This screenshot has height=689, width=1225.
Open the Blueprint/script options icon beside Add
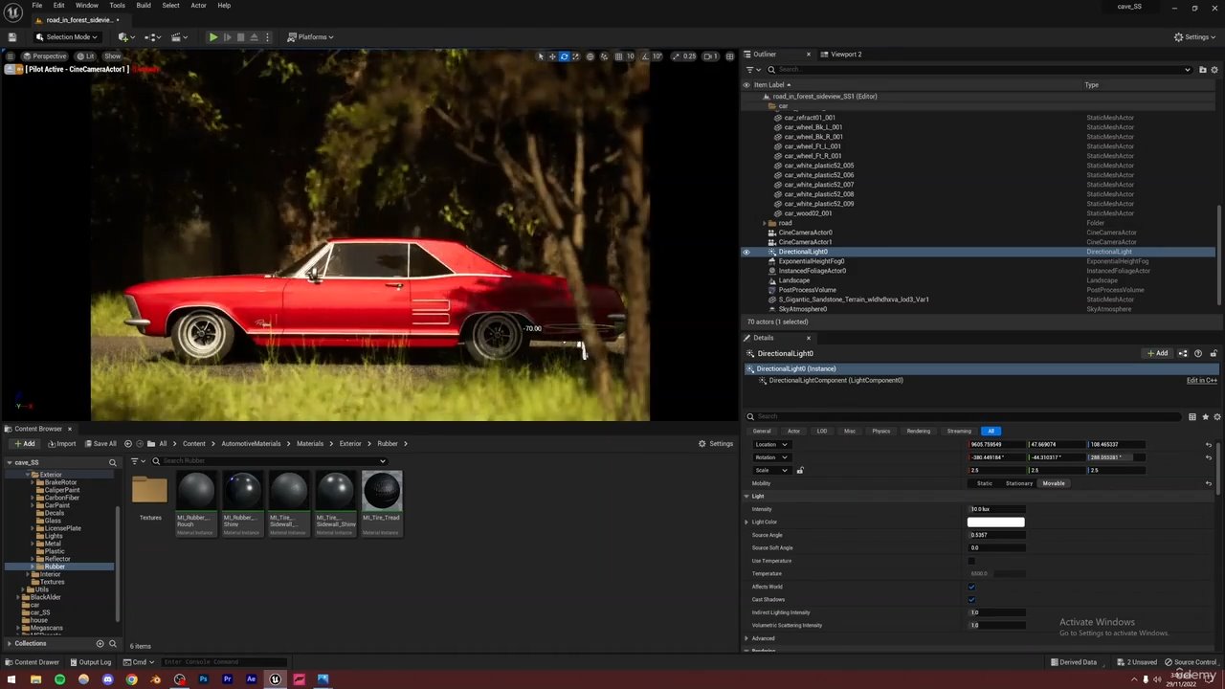tap(1183, 353)
